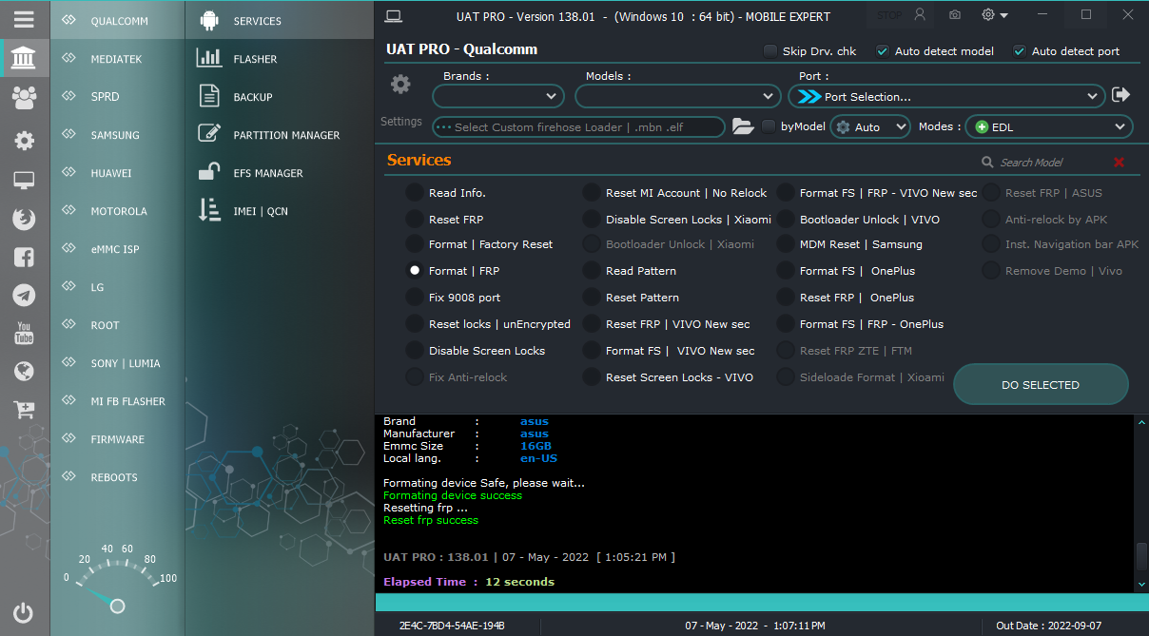Click the power icon in sidebar
This screenshot has height=636, width=1149.
point(24,613)
